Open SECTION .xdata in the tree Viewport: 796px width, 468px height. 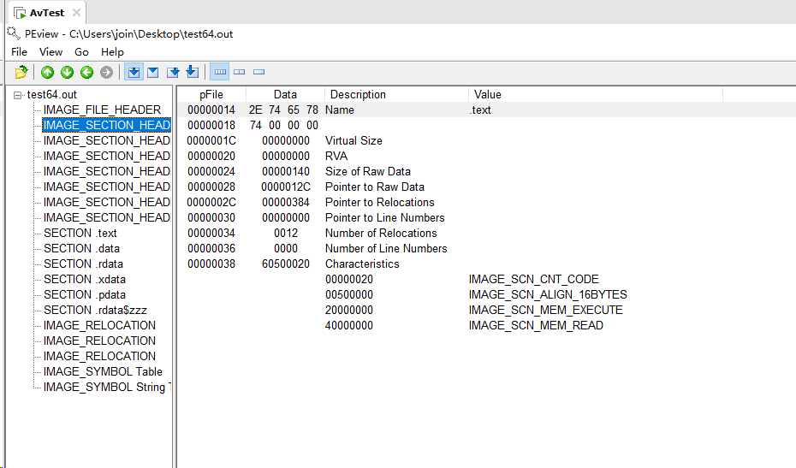point(85,279)
